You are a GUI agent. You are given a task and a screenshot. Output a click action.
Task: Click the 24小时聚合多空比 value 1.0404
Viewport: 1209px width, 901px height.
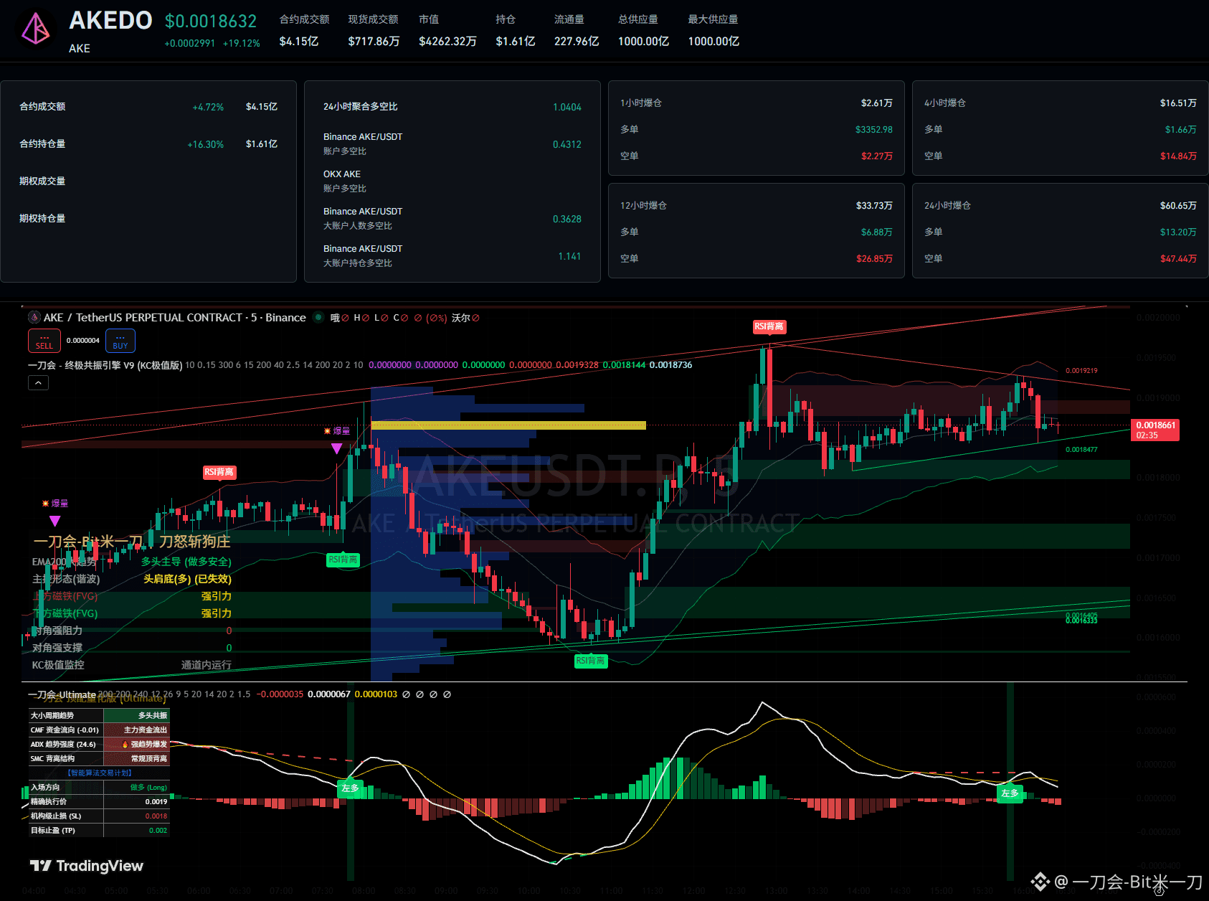click(567, 107)
